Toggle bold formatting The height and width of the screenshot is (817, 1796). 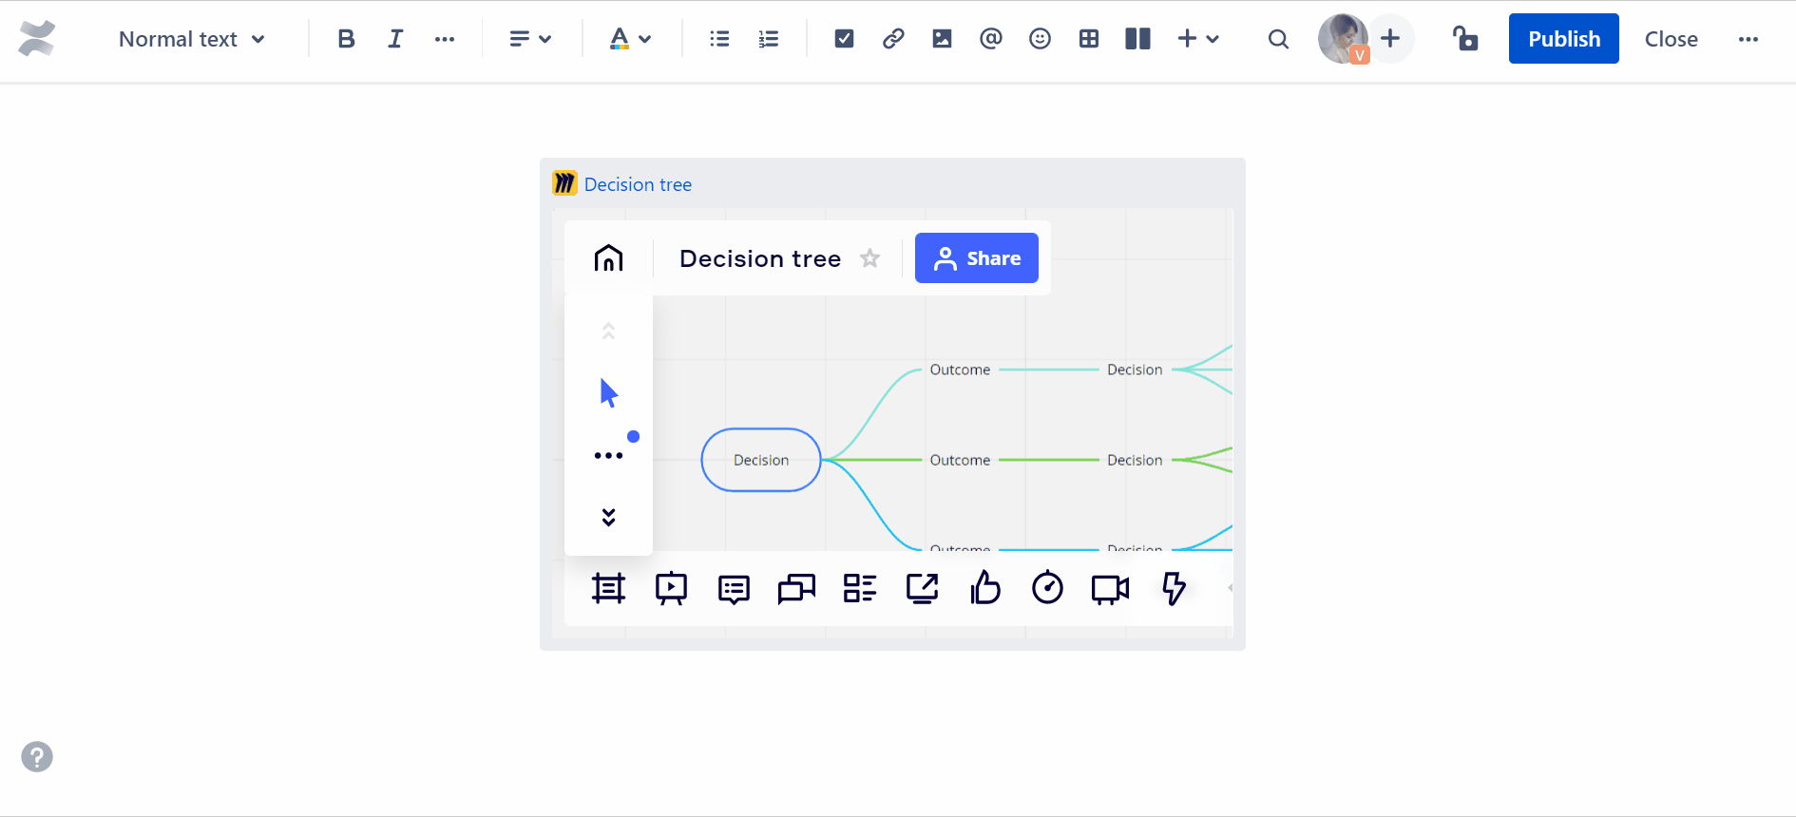point(346,39)
